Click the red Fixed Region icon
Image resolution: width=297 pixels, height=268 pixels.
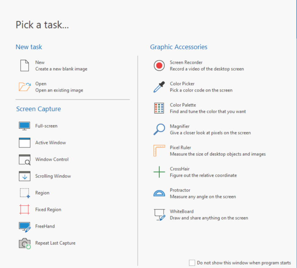24,209
